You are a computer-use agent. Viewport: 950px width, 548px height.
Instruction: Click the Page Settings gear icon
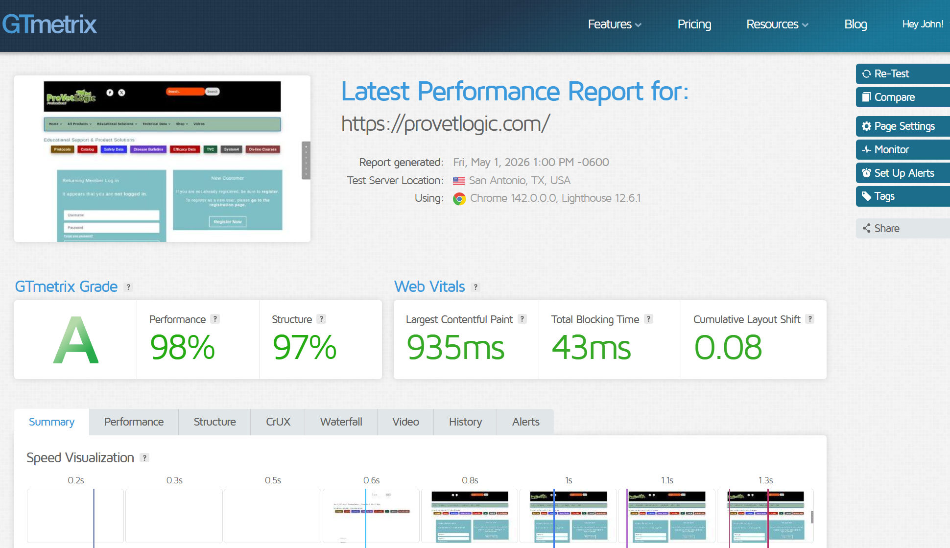866,126
